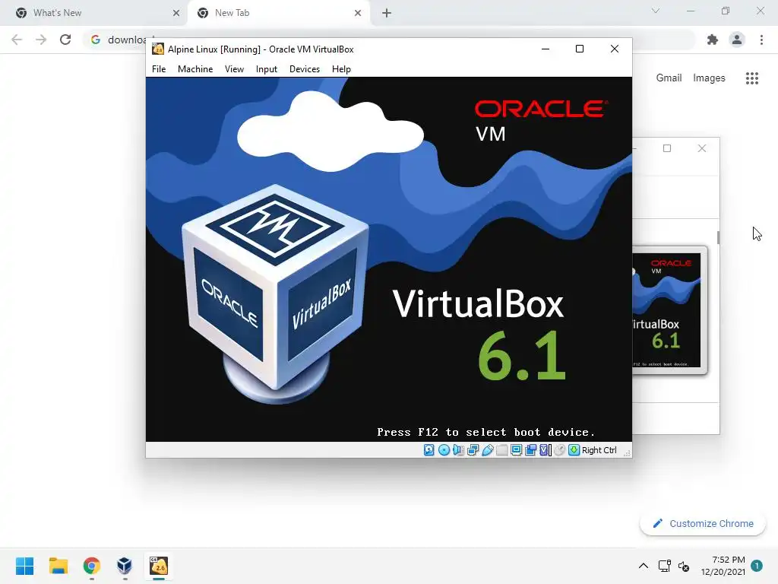The image size is (778, 584).
Task: Close the Alpine Linux VM window
Action: point(614,49)
